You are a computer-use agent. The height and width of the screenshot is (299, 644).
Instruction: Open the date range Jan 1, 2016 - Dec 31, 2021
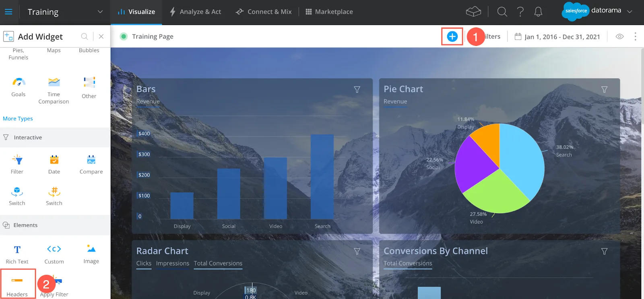point(557,37)
